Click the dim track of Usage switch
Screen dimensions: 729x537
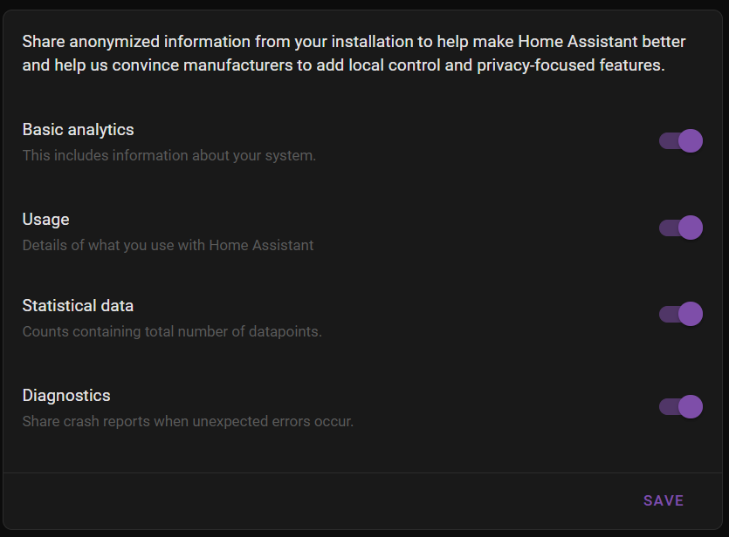pyautogui.click(x=669, y=228)
